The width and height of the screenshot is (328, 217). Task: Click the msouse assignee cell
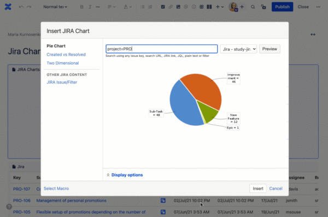[293, 212]
